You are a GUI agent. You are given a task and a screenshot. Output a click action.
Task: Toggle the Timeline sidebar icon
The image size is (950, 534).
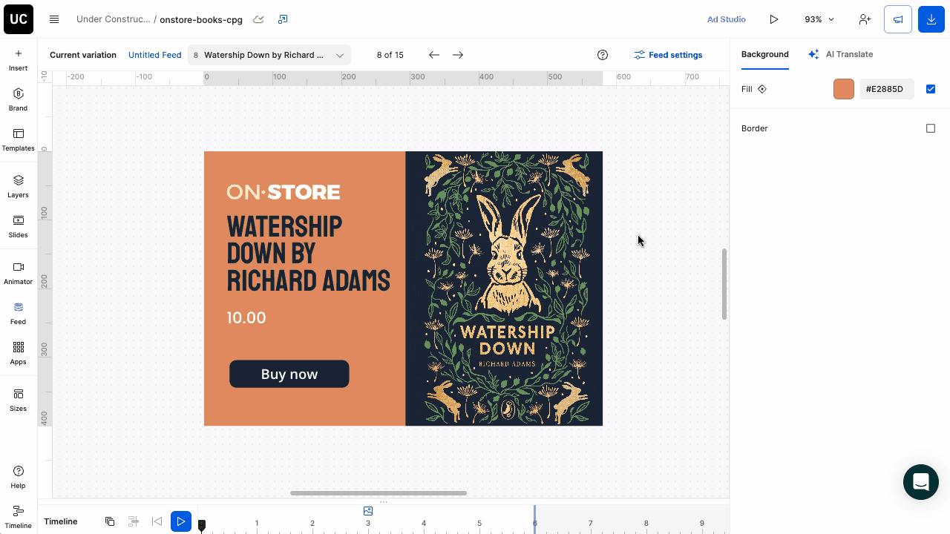19,517
